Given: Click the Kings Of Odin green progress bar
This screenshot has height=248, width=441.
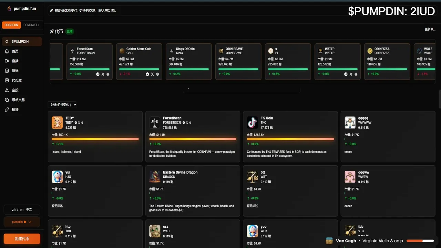Looking at the screenshot, I should (x=189, y=69).
